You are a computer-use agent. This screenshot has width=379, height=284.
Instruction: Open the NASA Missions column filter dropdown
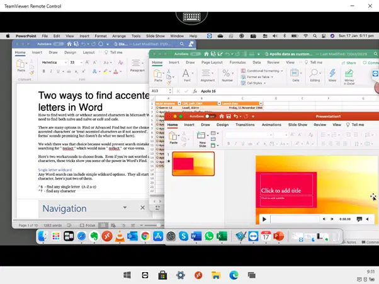(x=179, y=103)
